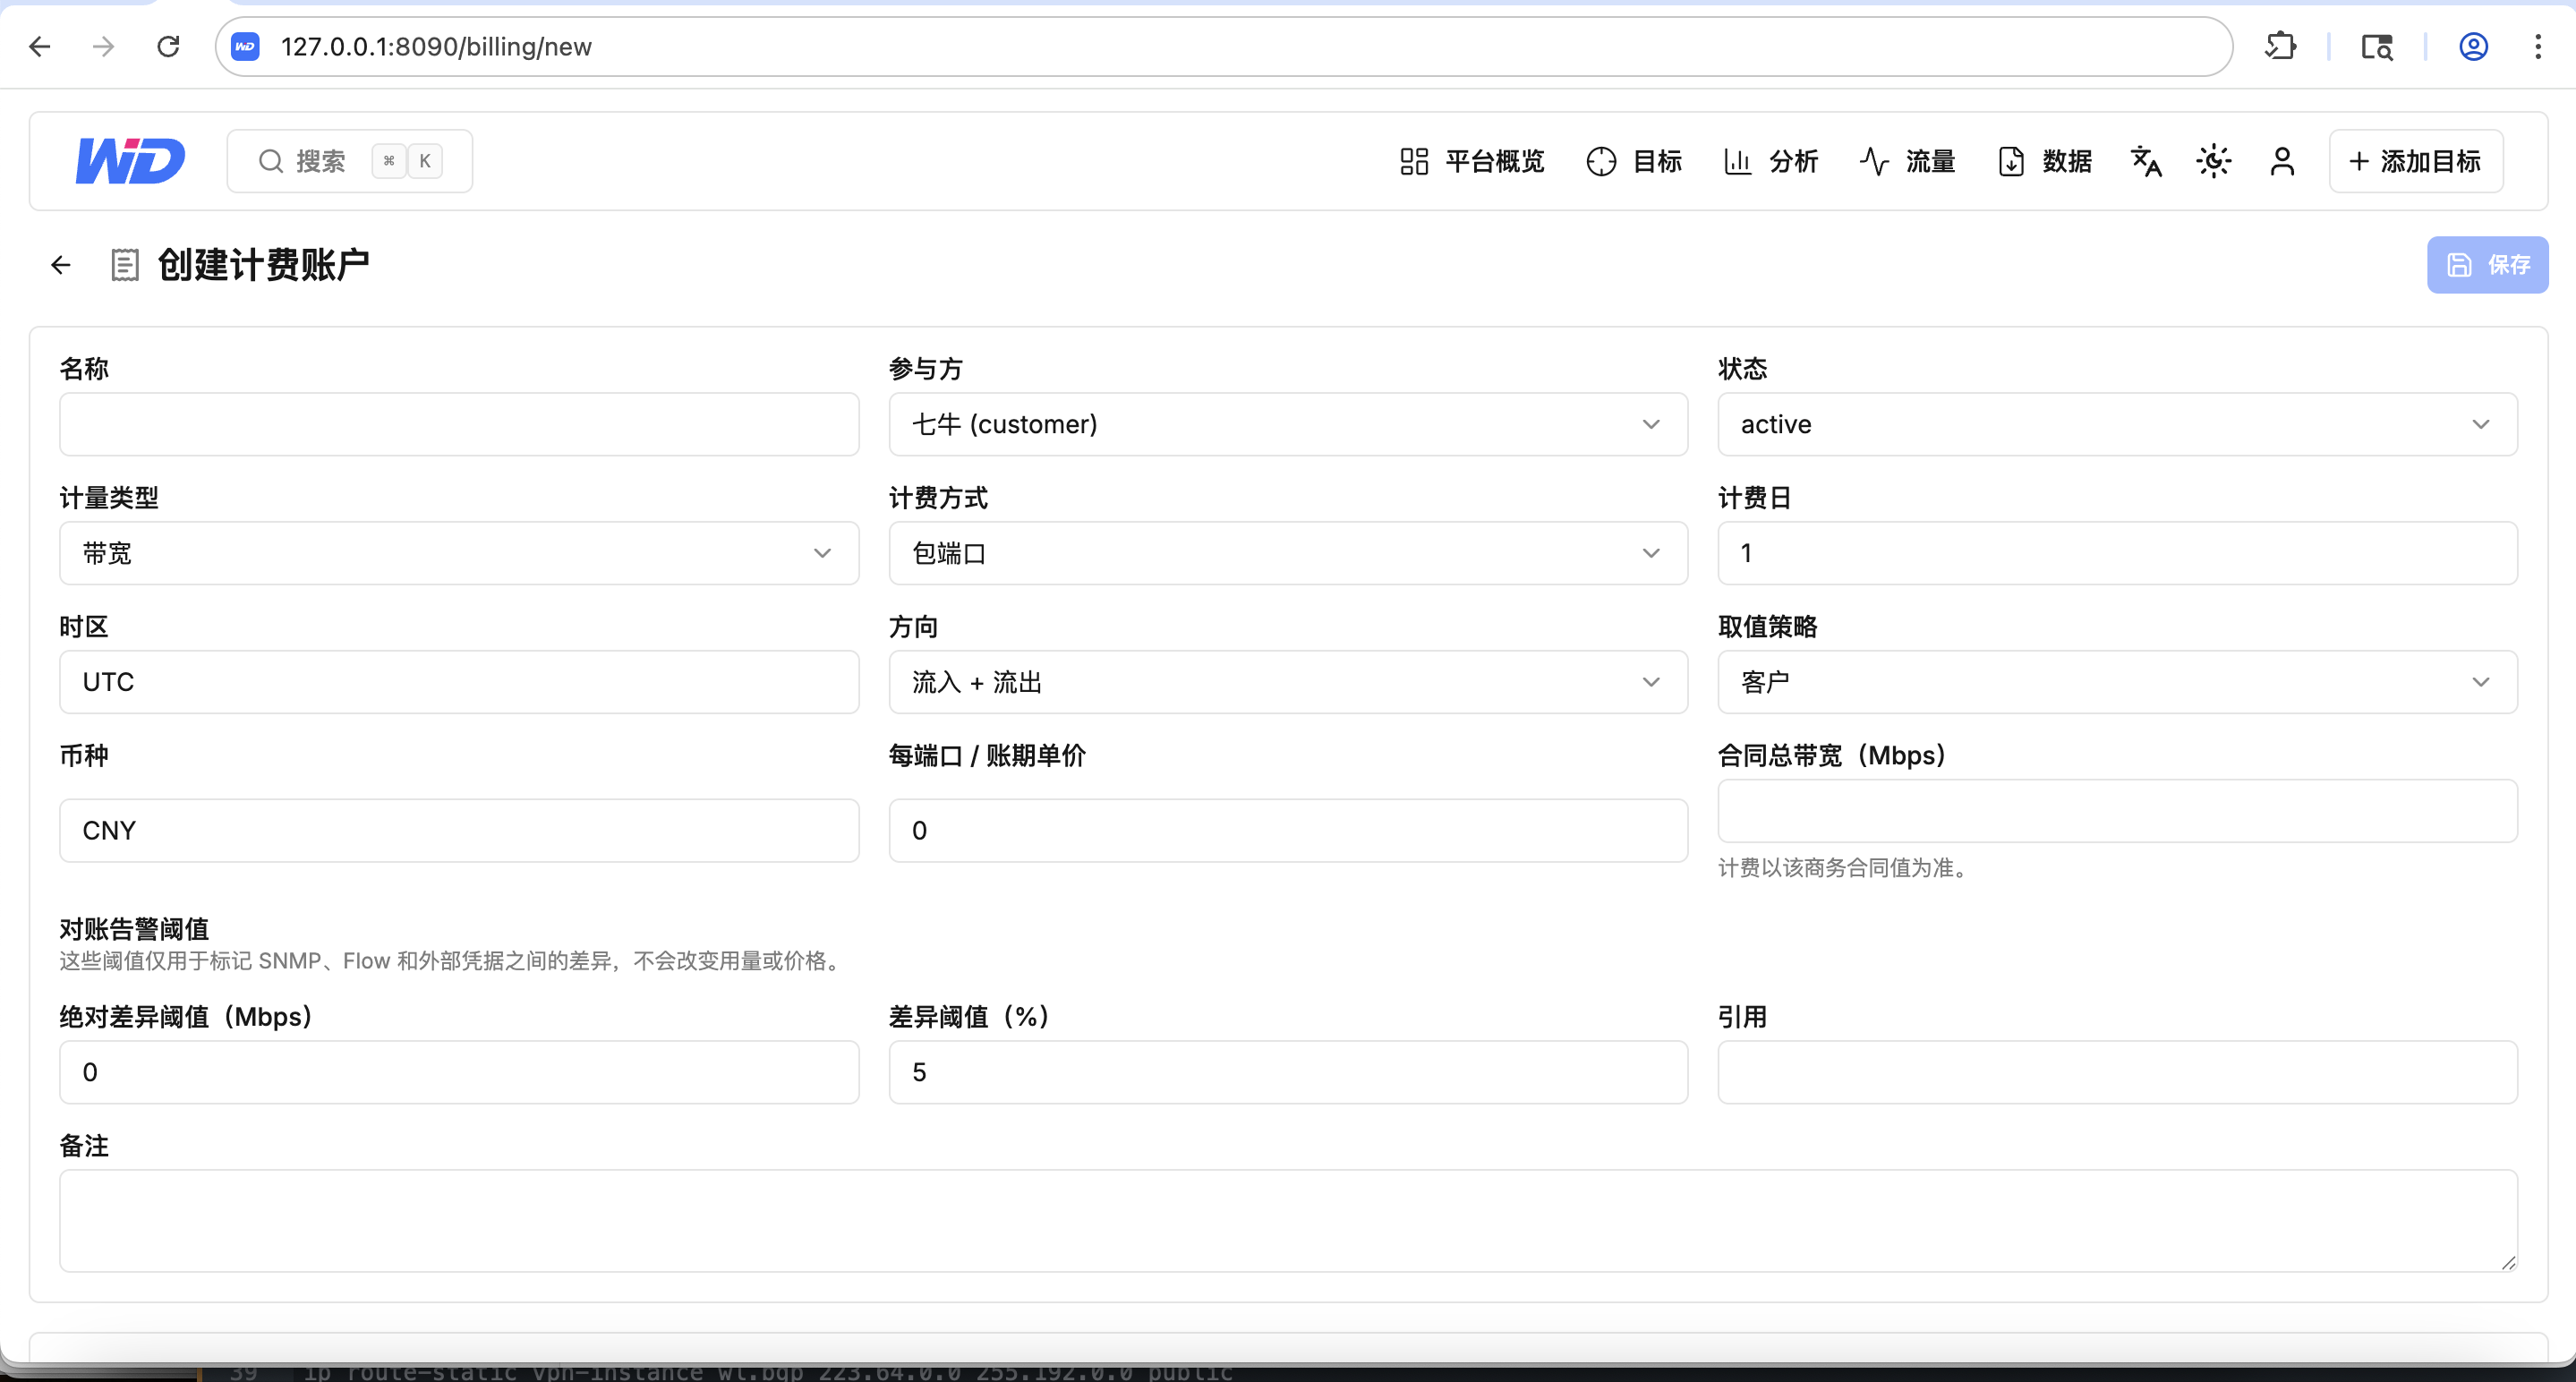Screen dimensions: 2576x1382
Task: Open the 数据 menu item
Action: pos(2044,161)
